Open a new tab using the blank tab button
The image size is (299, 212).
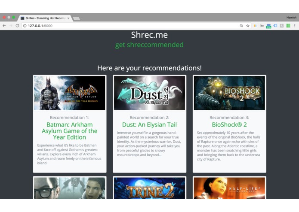77,18
